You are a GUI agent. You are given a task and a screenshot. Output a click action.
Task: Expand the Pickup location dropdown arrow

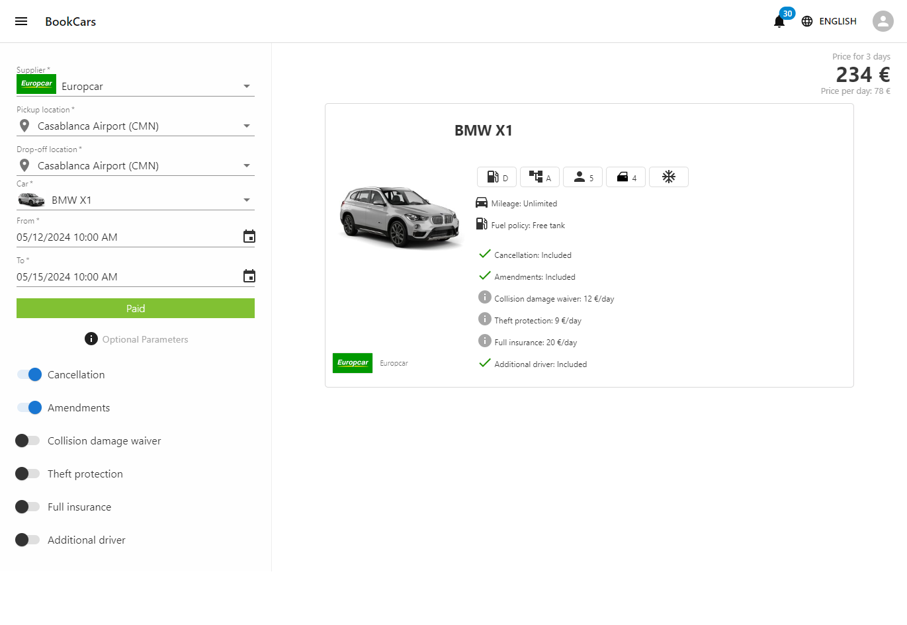click(x=247, y=126)
